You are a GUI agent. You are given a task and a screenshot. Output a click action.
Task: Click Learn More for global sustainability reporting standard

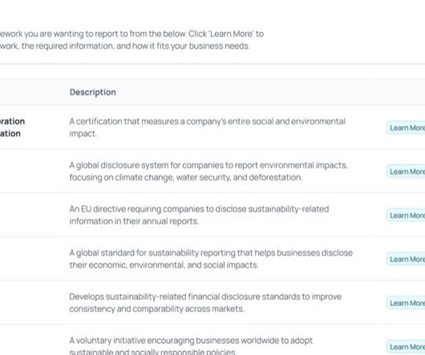point(406,259)
